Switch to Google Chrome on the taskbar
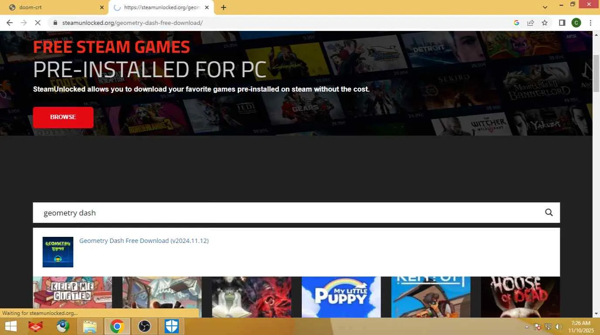The height and width of the screenshot is (335, 600). pyautogui.click(x=117, y=326)
